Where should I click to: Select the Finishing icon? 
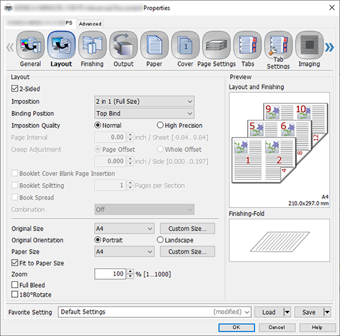(92, 45)
